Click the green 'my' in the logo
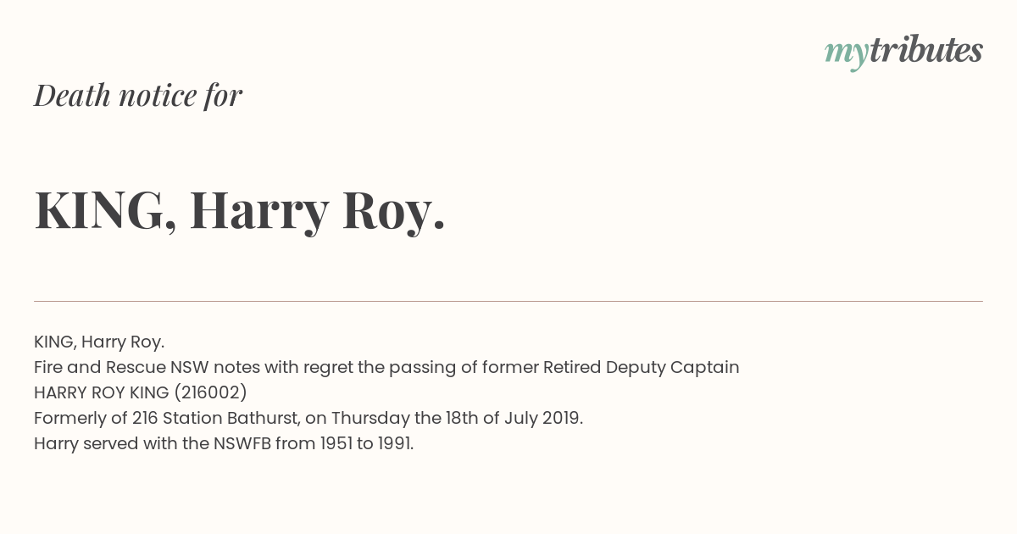 847,55
